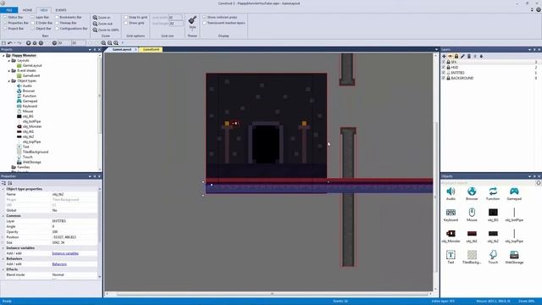Image resolution: width=542 pixels, height=305 pixels.
Task: Click the move layer down arrow icon
Action: 481,56
